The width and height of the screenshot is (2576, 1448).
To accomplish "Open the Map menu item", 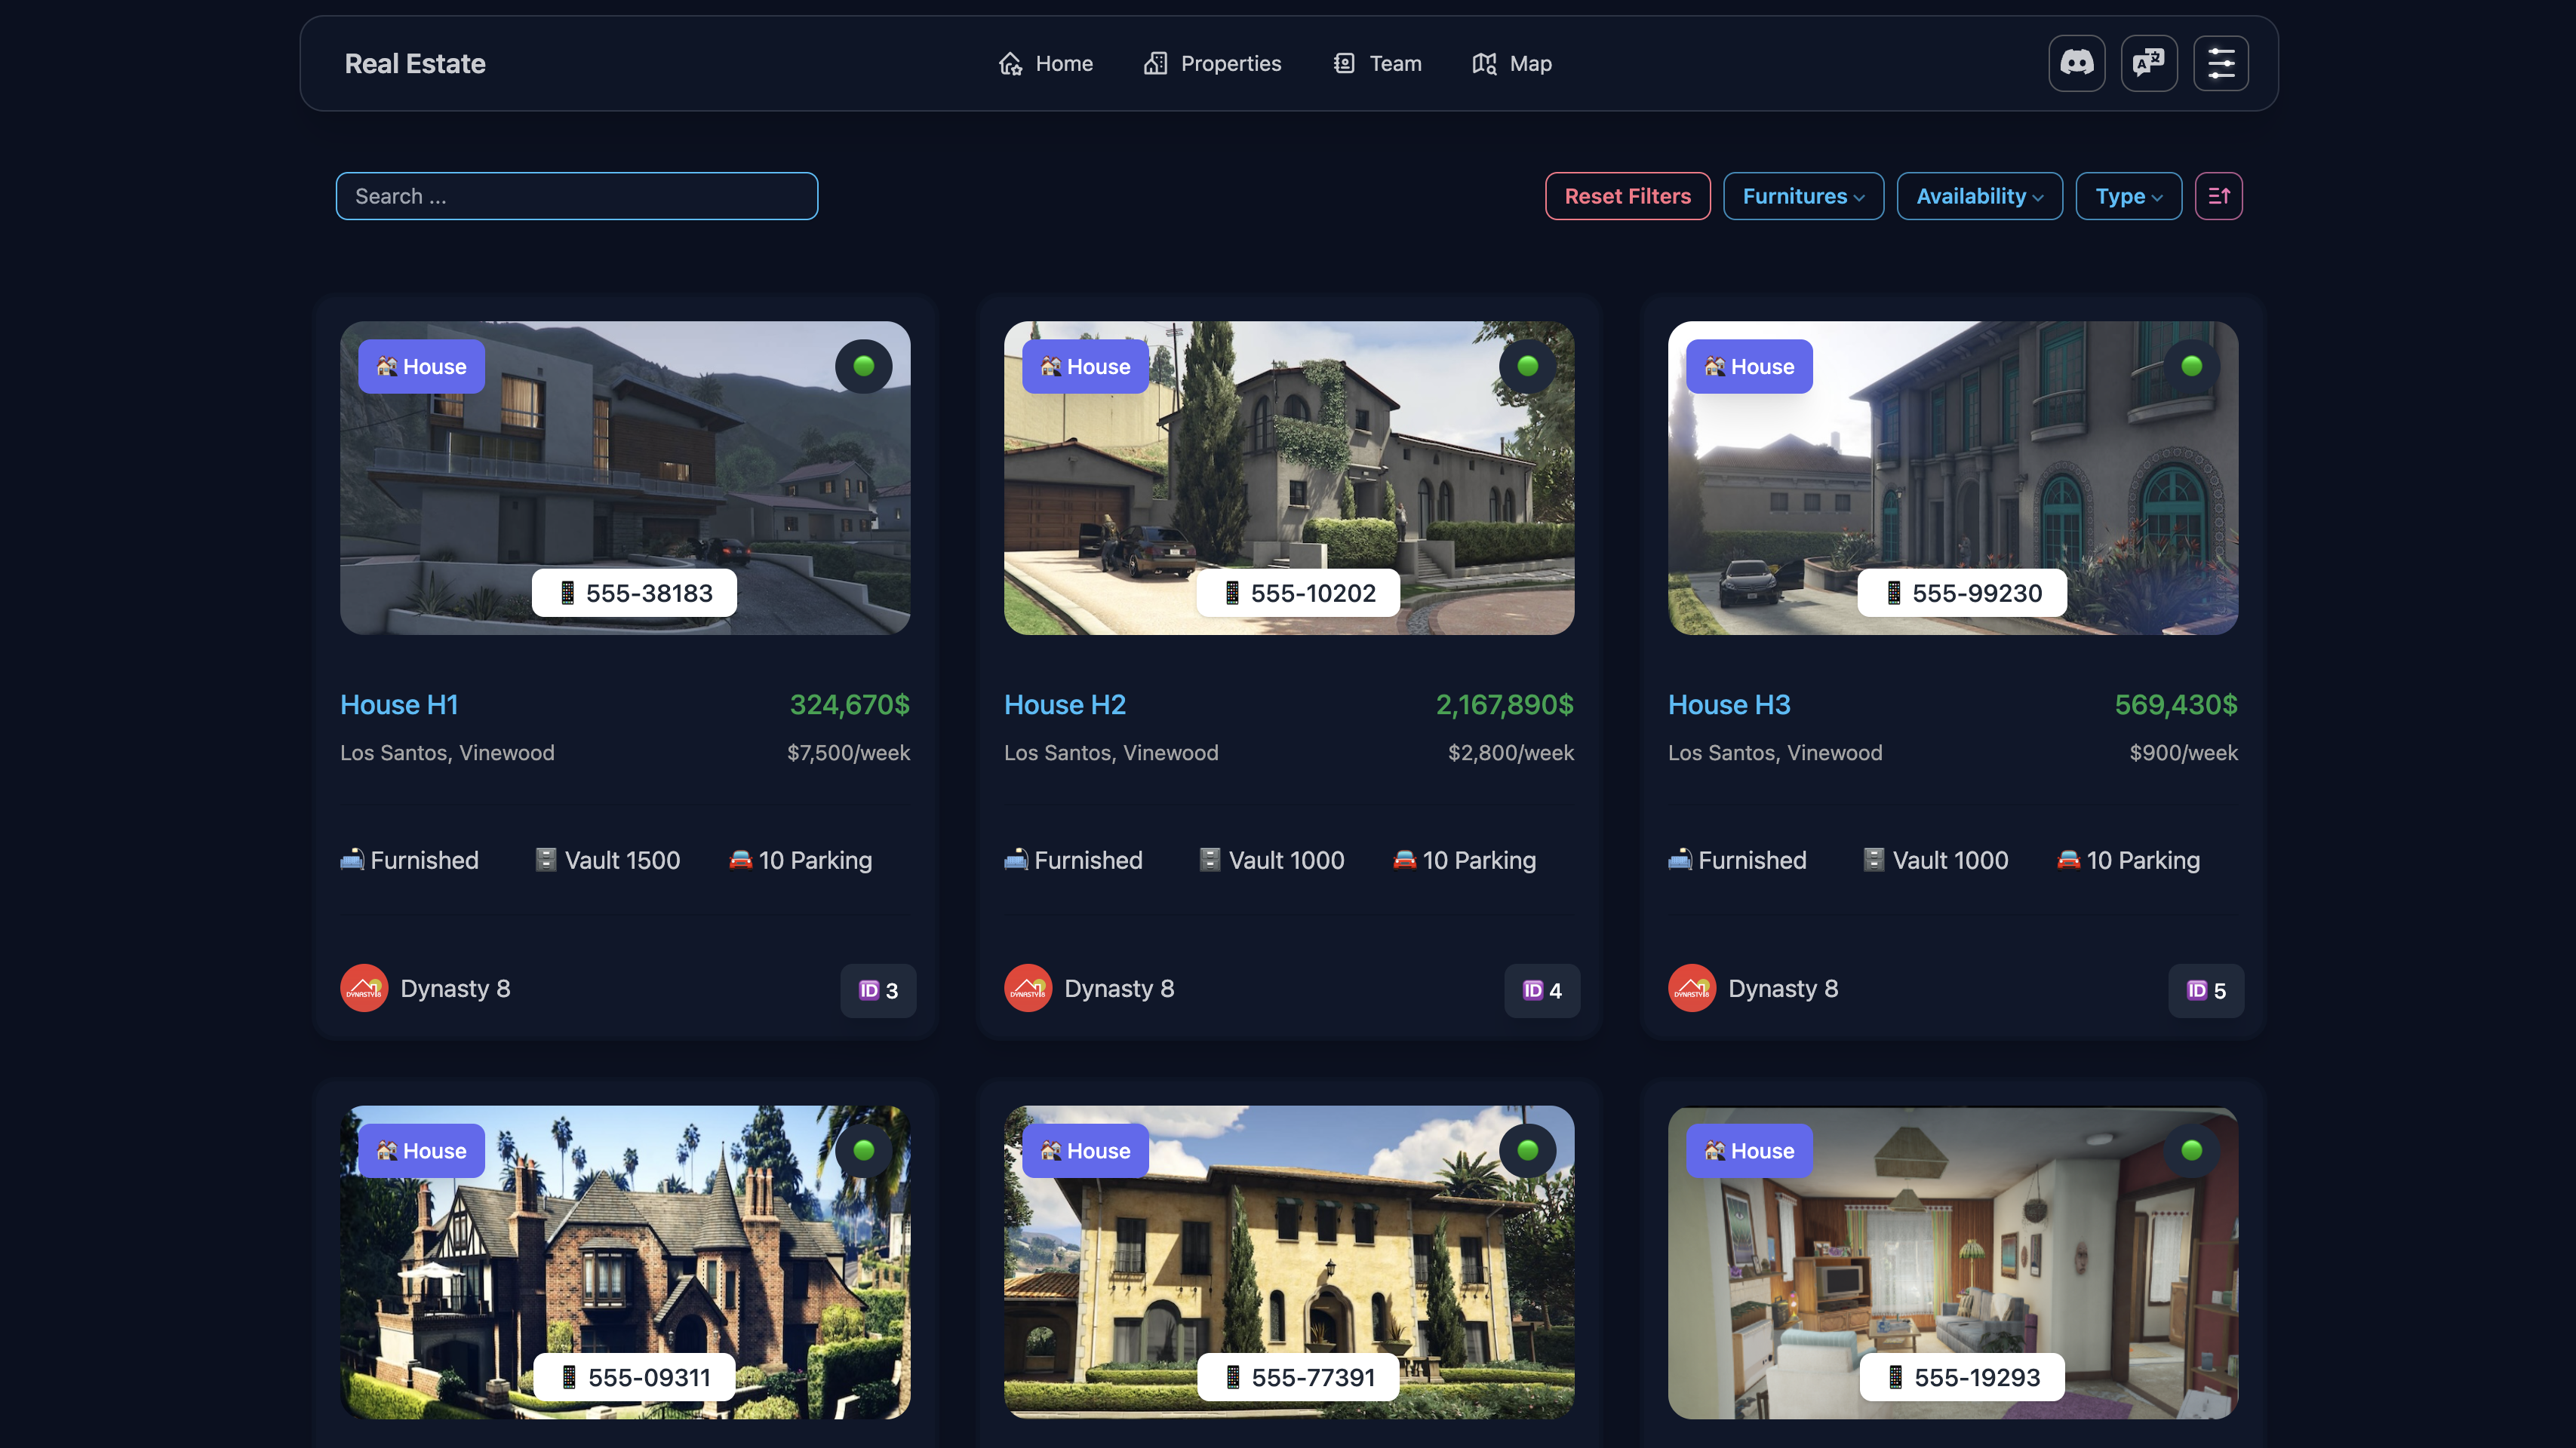I will tap(1511, 63).
